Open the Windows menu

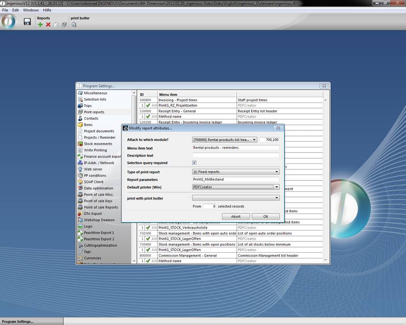(x=30, y=10)
